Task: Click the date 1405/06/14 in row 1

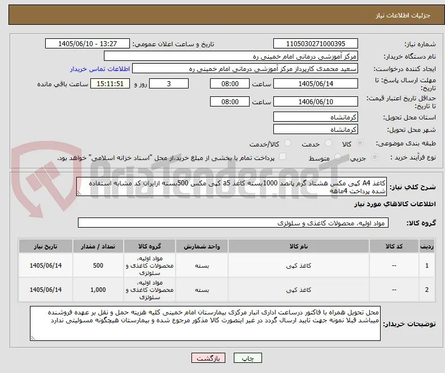Action: [x=46, y=265]
